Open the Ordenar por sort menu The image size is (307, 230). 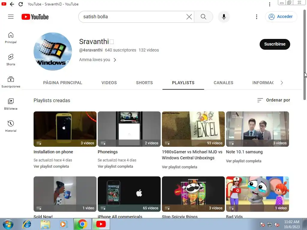pyautogui.click(x=273, y=100)
